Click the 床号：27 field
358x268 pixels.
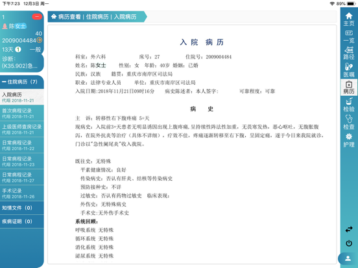(150, 57)
